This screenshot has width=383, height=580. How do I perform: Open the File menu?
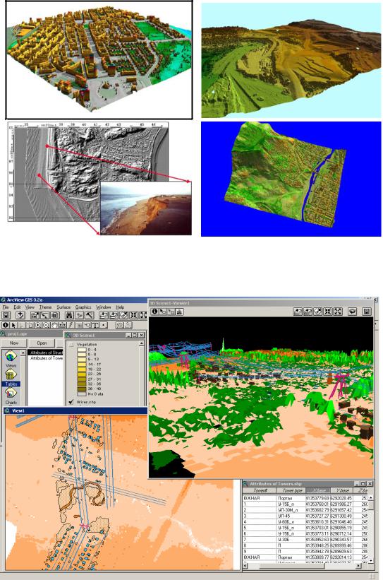[x=5, y=307]
